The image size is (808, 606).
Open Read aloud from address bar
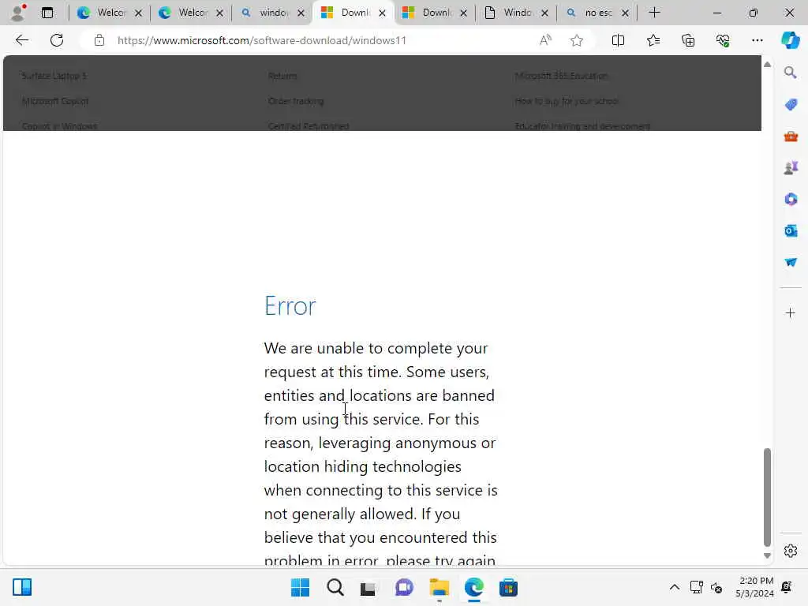point(545,40)
